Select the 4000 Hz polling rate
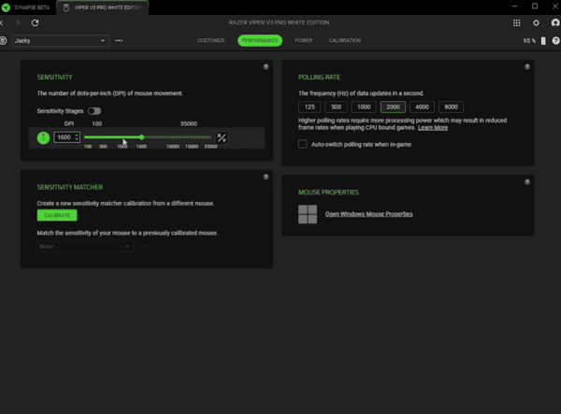The height and width of the screenshot is (414, 561). [x=423, y=107]
